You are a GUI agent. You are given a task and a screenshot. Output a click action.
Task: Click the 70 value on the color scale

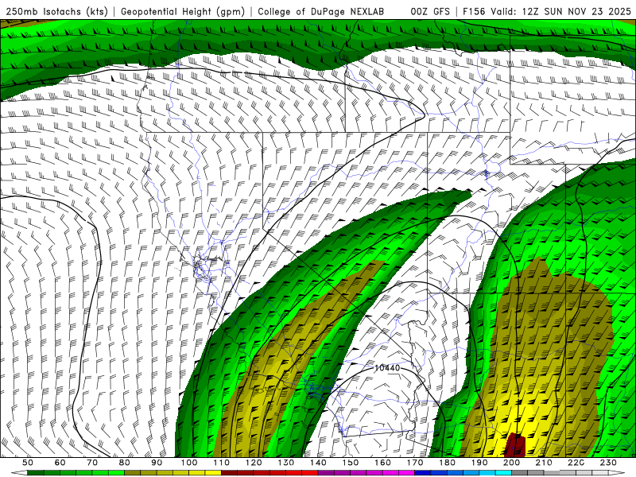(92, 463)
